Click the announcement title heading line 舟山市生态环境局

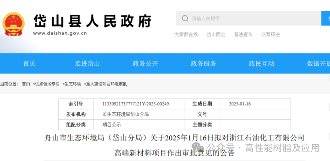click(x=174, y=138)
